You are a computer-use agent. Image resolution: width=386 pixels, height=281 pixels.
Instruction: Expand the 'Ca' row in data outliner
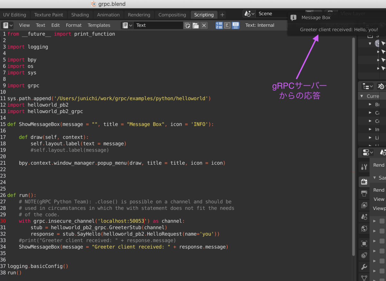point(370,113)
